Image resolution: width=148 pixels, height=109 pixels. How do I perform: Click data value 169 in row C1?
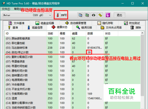point(90,94)
